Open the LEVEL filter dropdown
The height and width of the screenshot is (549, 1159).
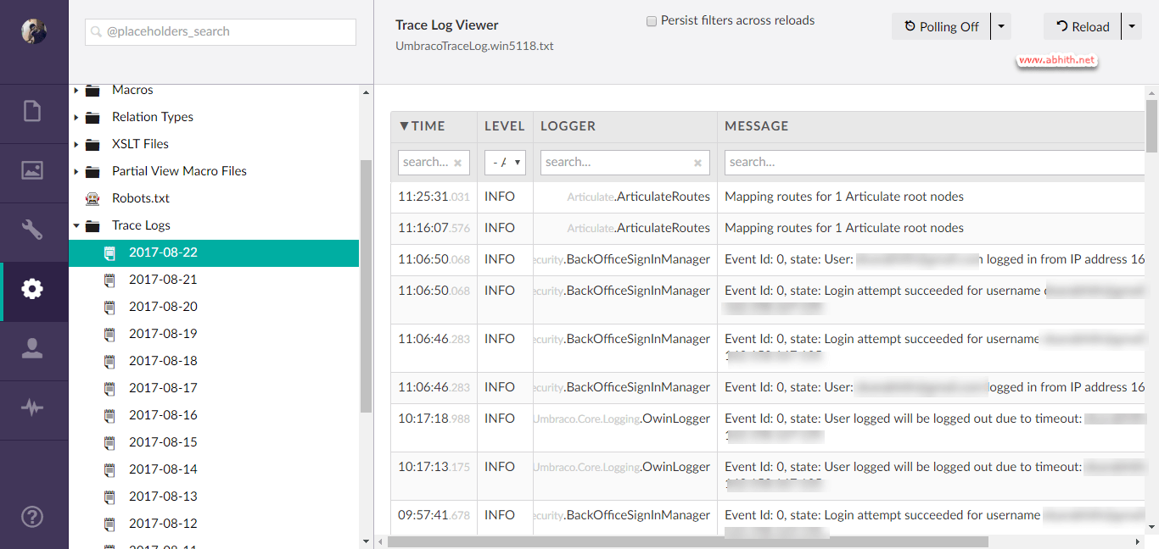(505, 162)
